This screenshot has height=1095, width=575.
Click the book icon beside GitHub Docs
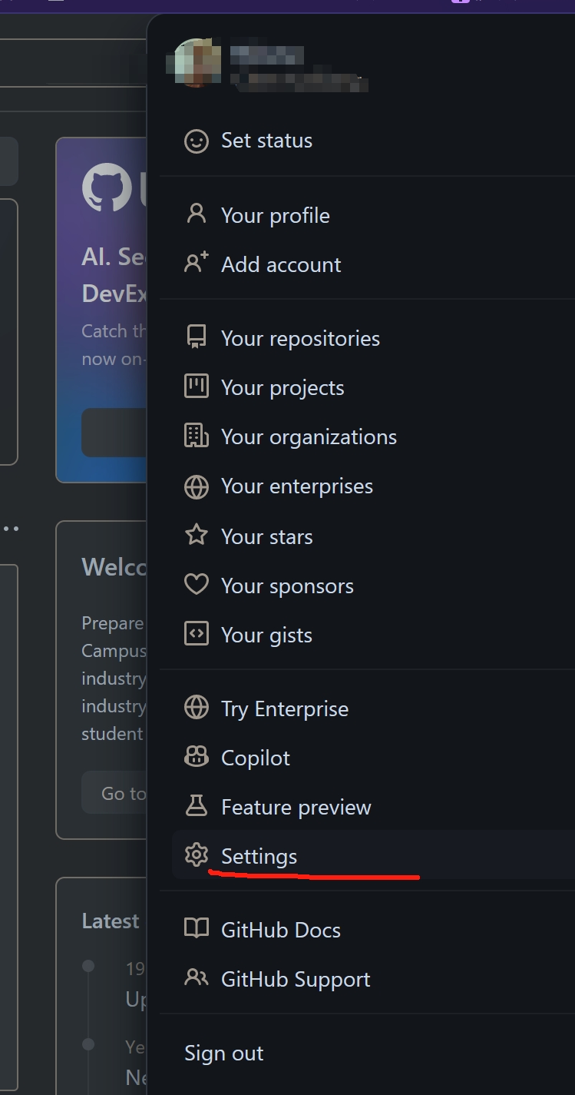click(x=197, y=929)
